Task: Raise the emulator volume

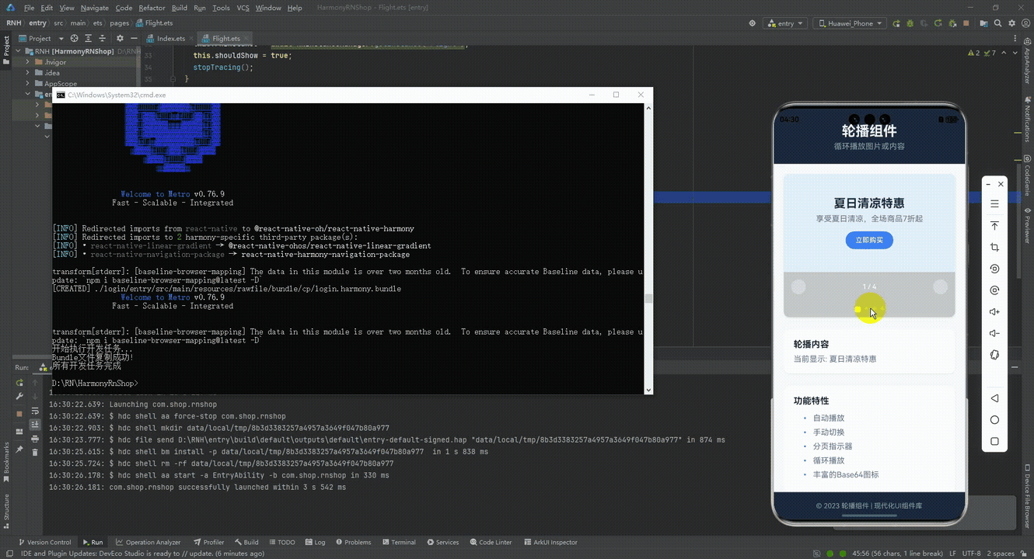Action: click(x=994, y=312)
